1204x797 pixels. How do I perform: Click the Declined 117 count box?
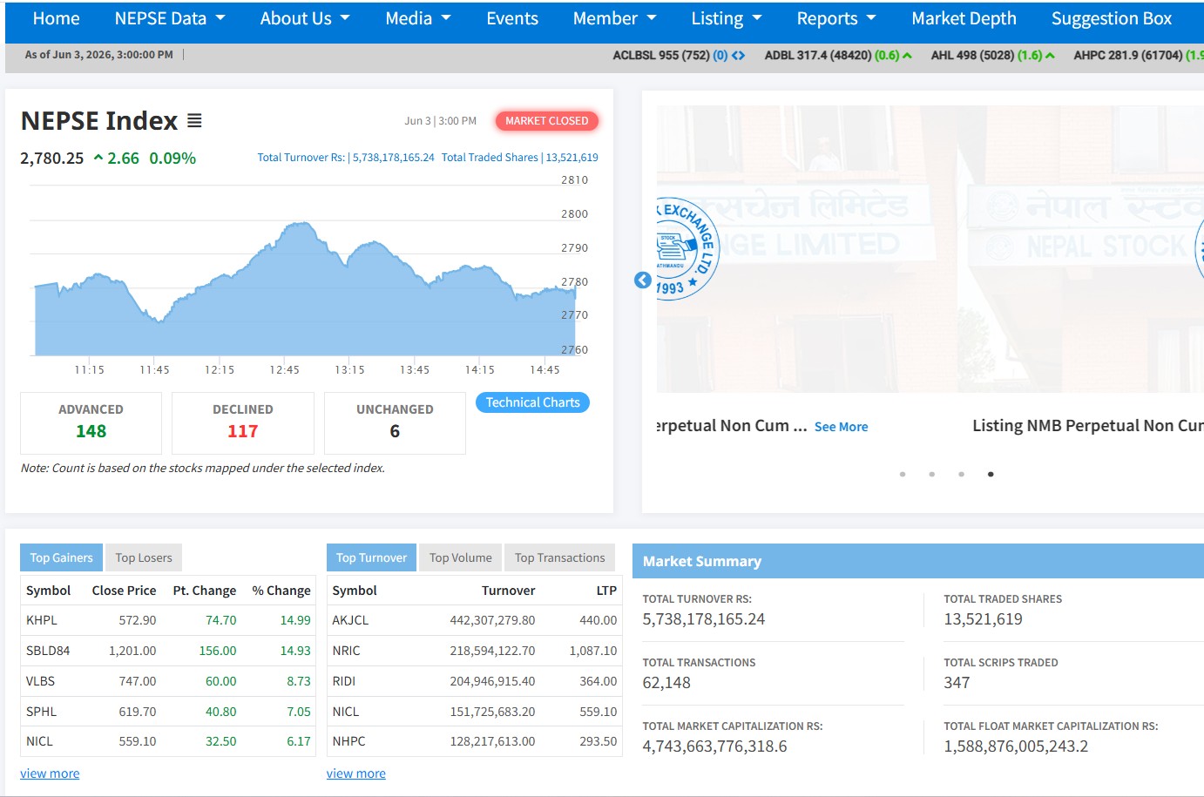243,422
